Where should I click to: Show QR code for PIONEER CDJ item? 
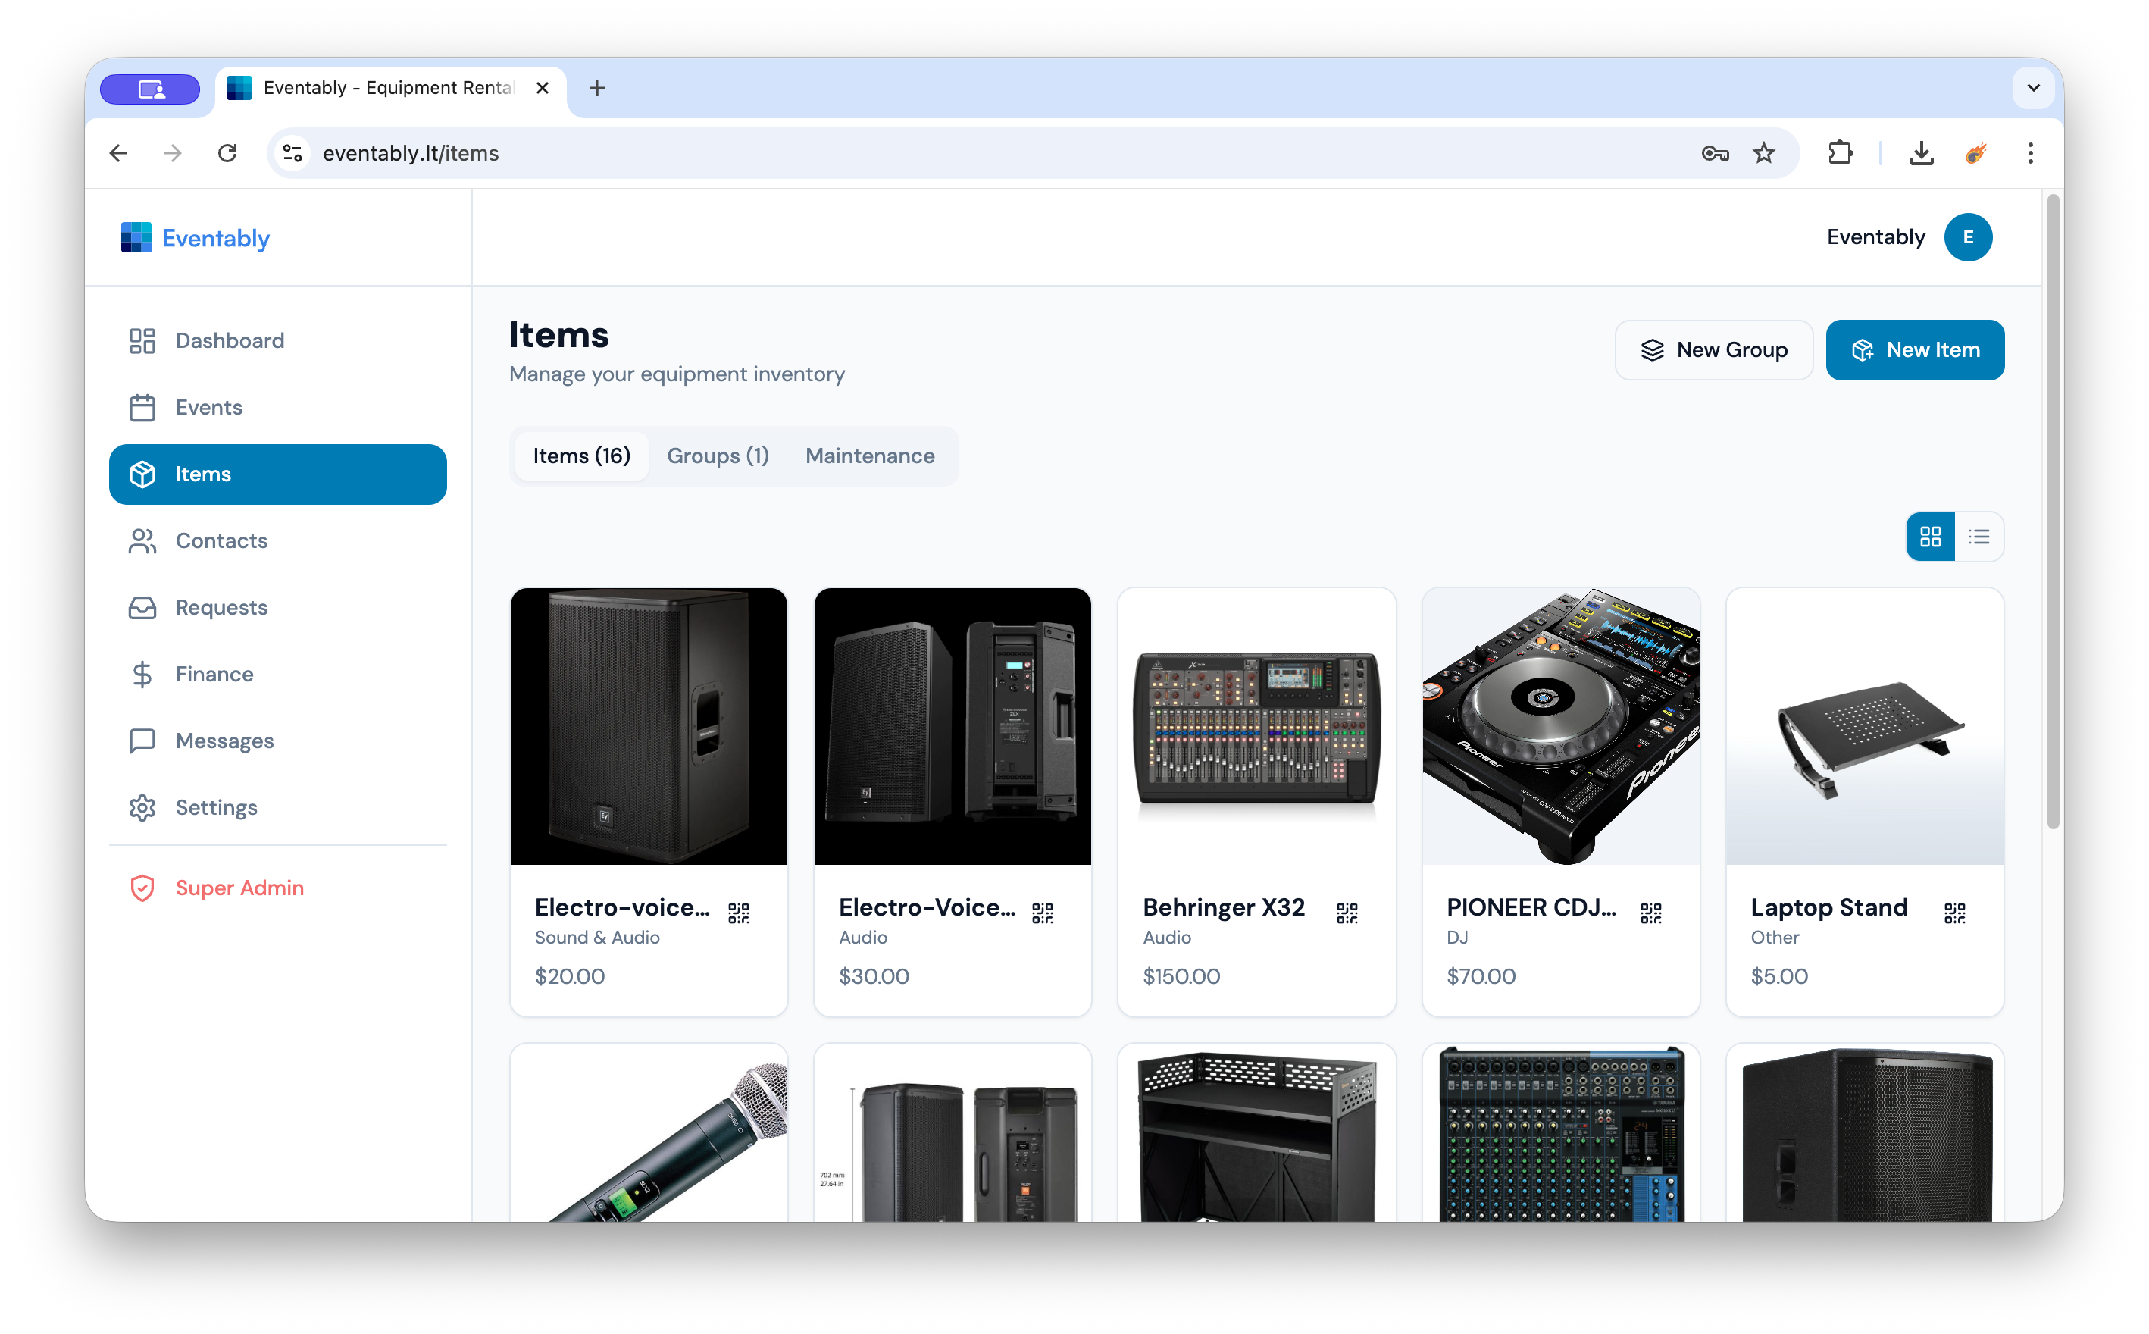point(1650,913)
